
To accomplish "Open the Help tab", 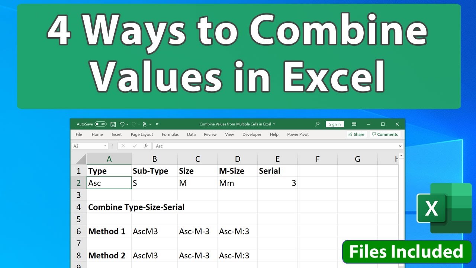I will (x=274, y=134).
